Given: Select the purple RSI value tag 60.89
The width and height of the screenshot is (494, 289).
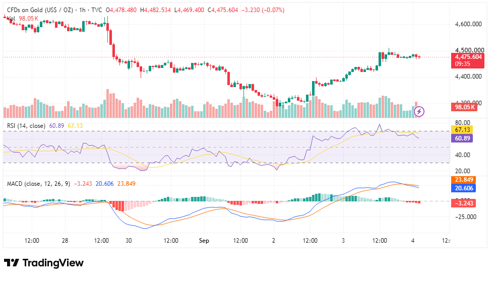Looking at the screenshot, I should pyautogui.click(x=462, y=138).
